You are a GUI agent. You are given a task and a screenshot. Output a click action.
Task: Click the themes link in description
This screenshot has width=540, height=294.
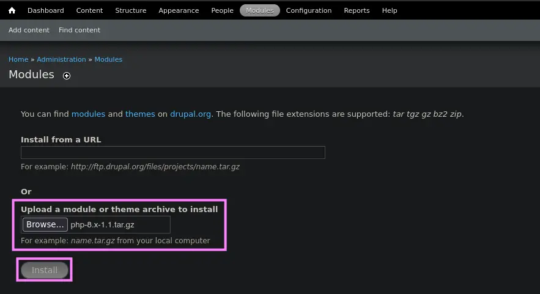[x=140, y=114]
